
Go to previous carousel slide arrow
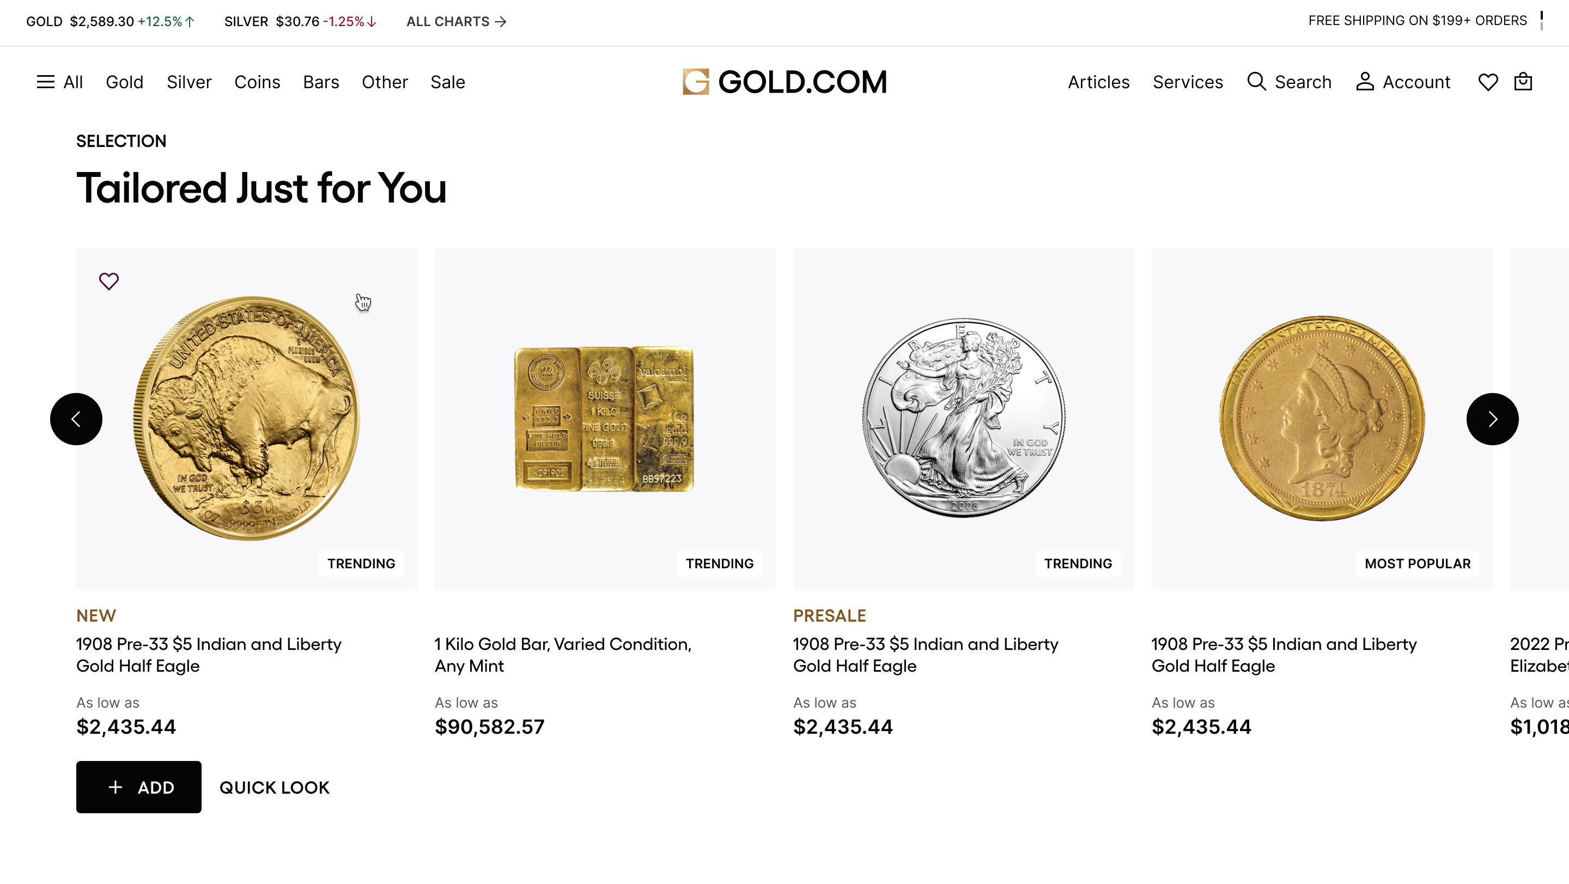[76, 419]
